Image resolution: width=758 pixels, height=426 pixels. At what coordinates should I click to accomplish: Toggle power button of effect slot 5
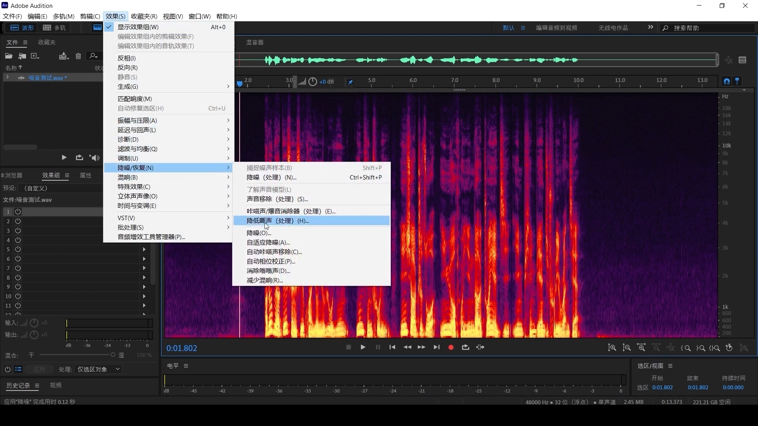18,249
